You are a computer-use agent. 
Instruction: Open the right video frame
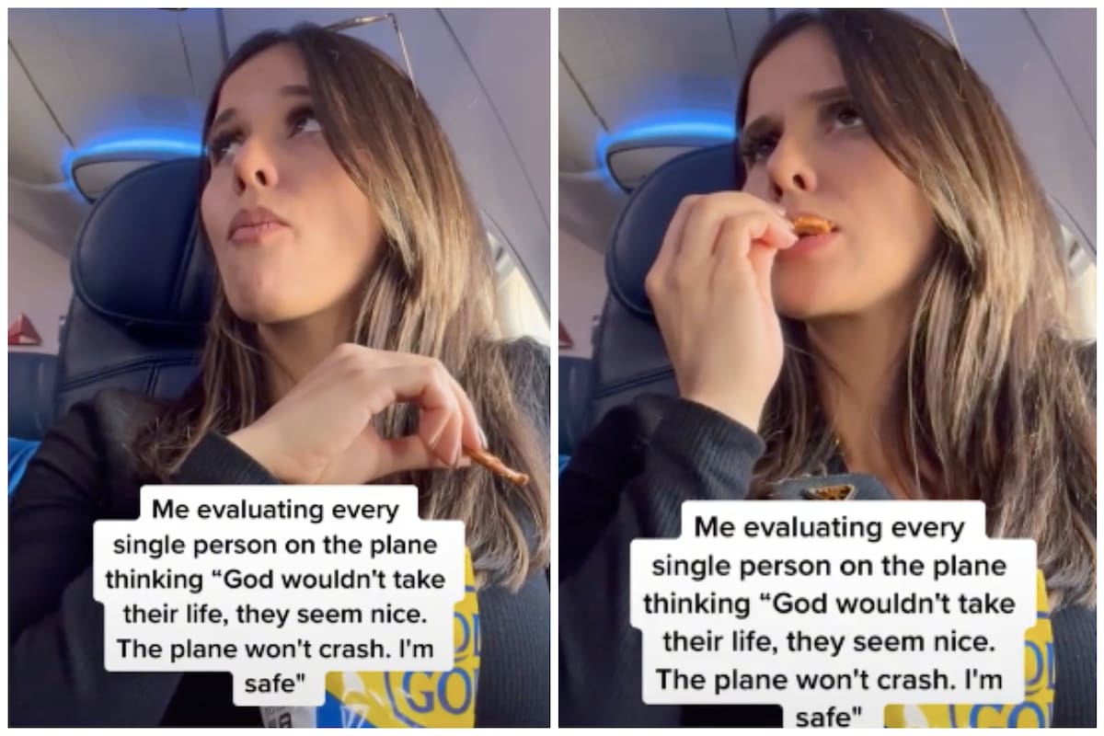point(827,368)
